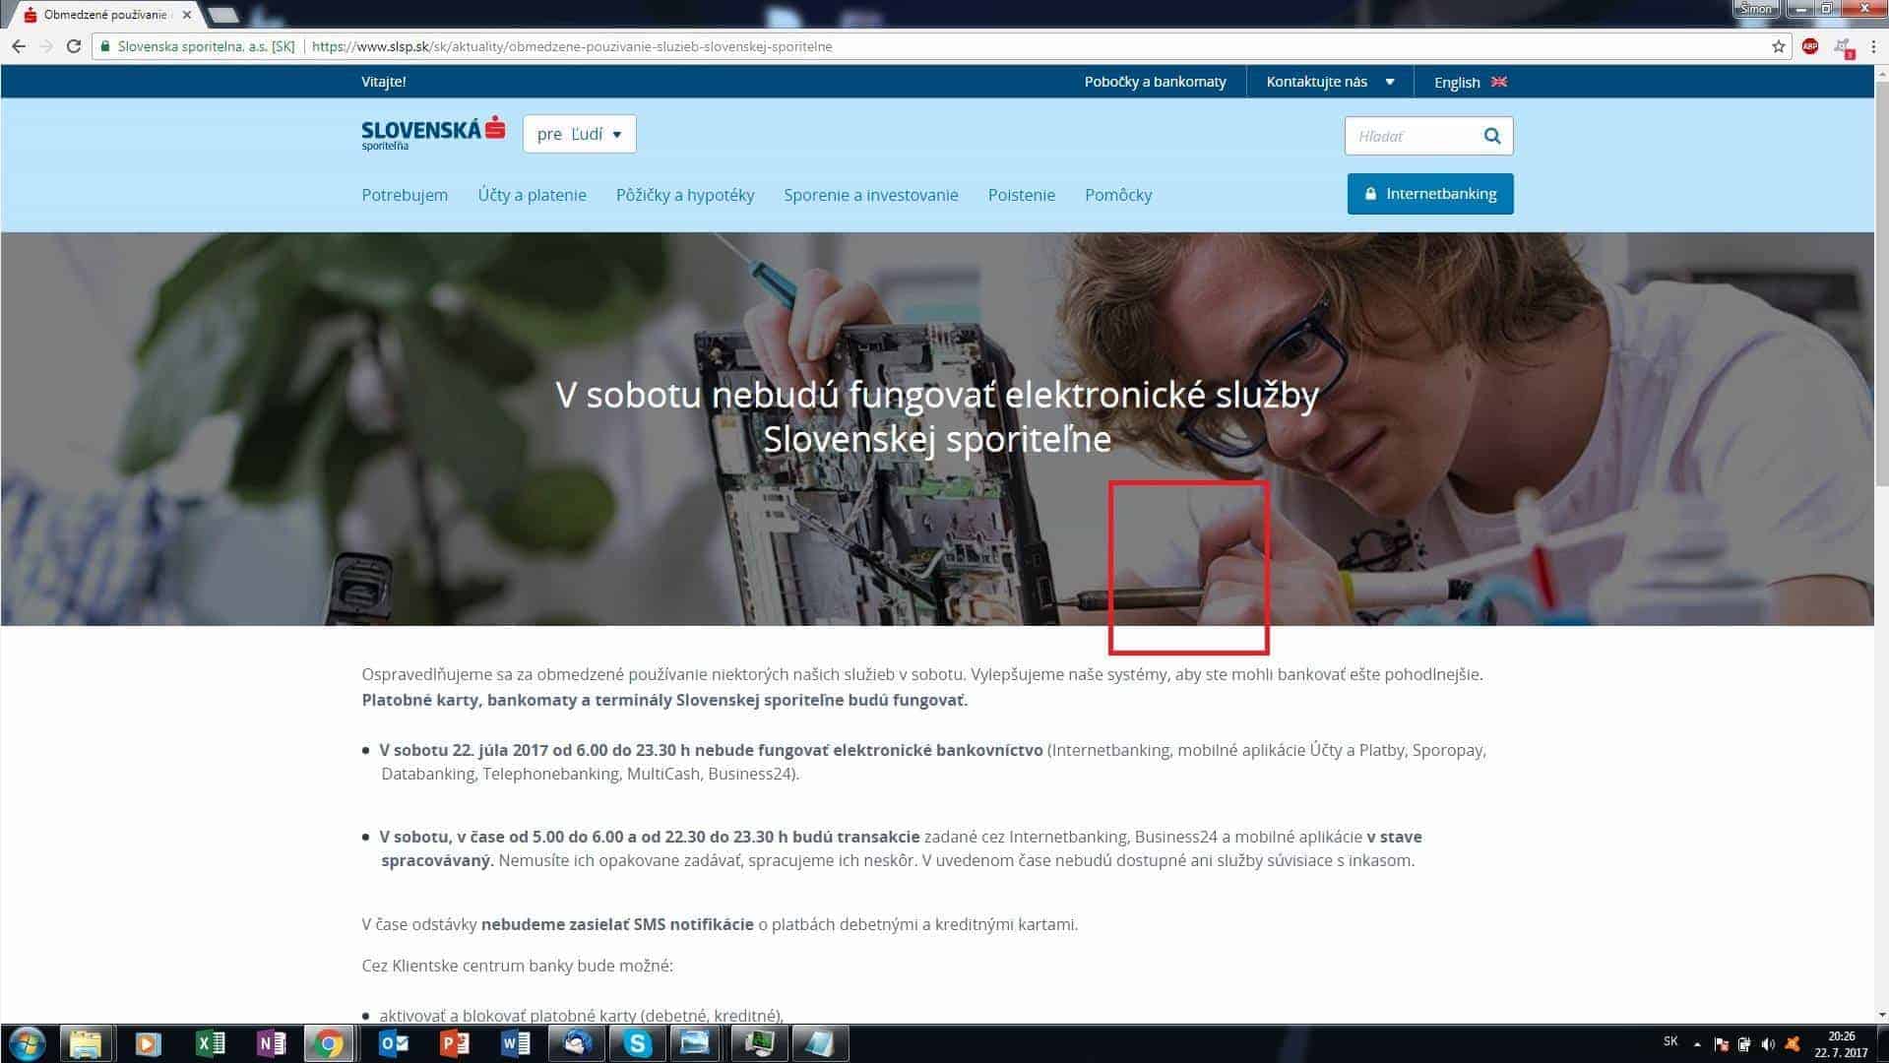Open the Action Center flag icon

coord(1721,1044)
